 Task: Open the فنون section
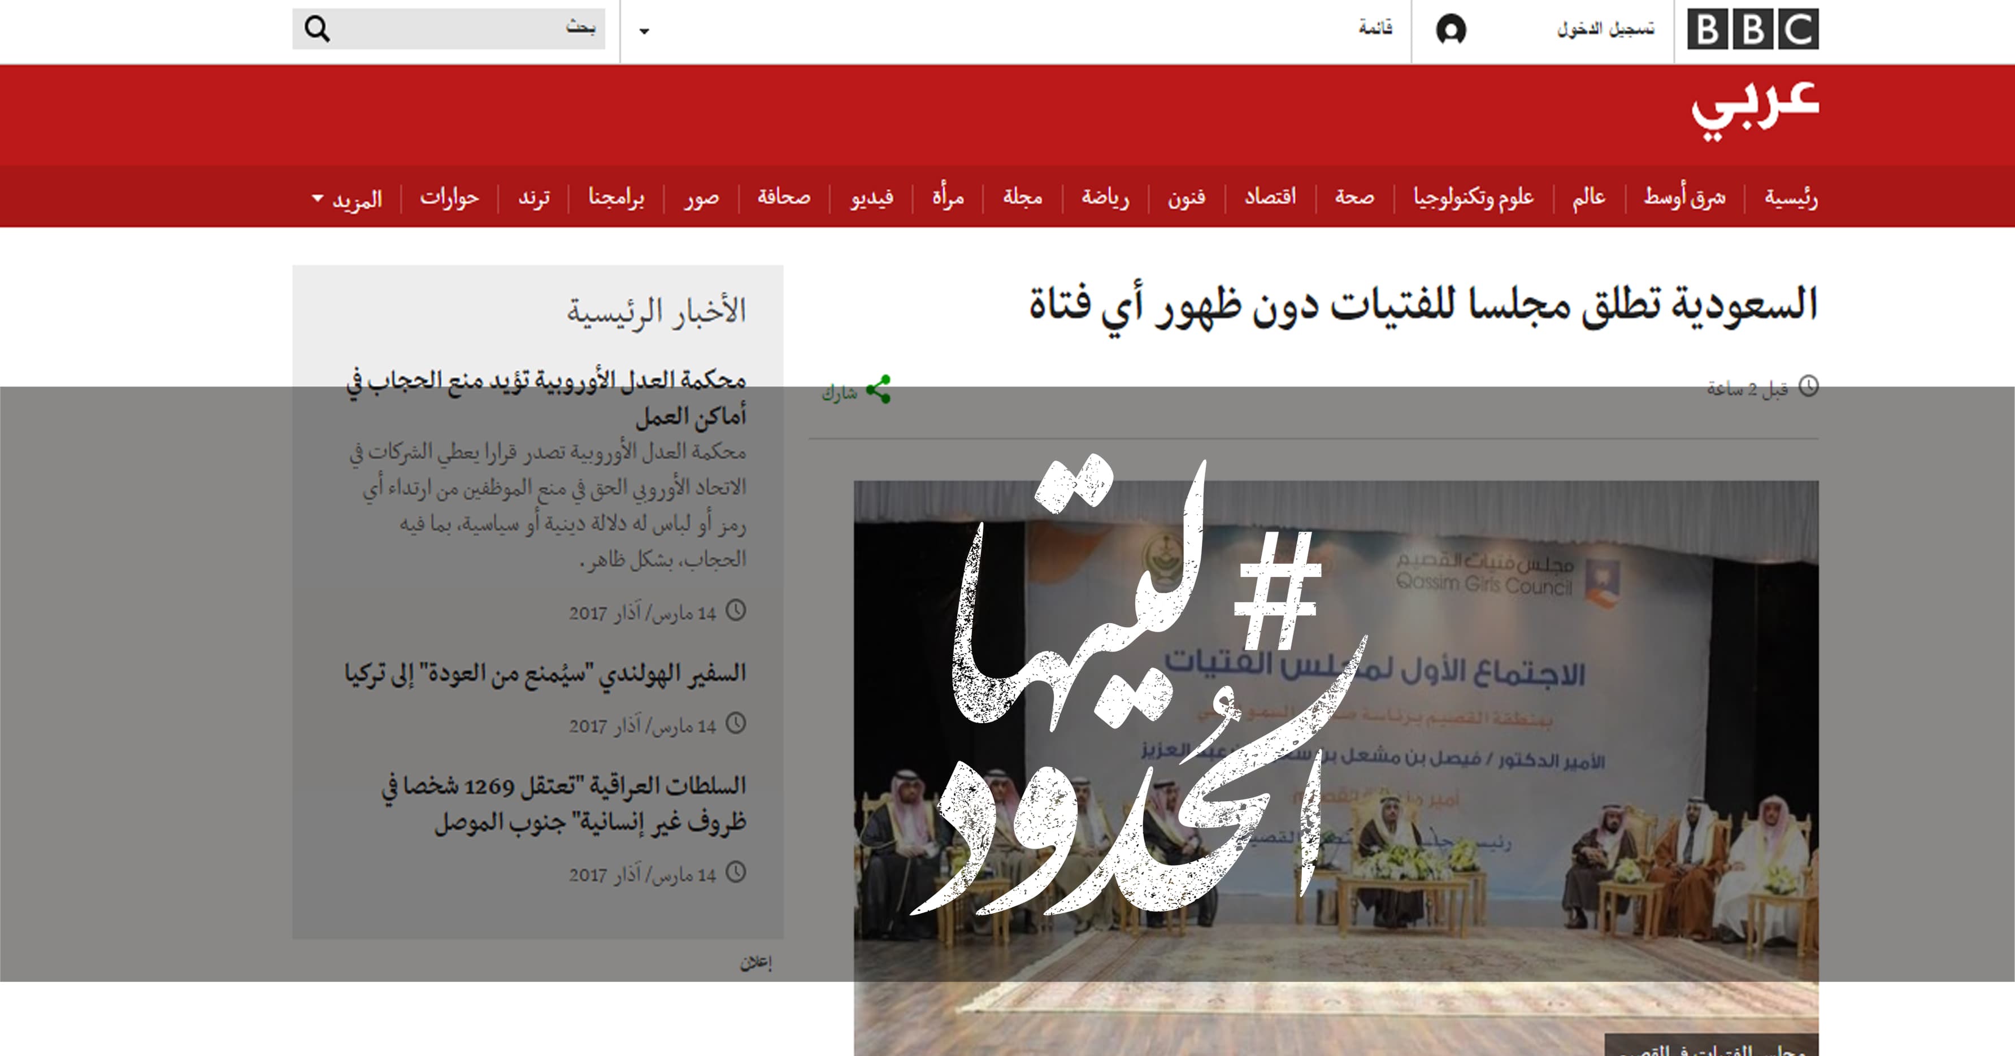coord(1187,197)
